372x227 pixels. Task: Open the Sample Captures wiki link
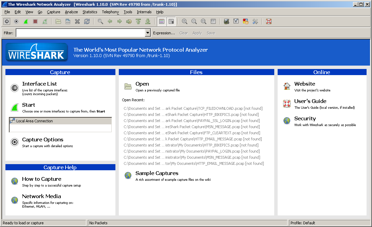pos(157,173)
